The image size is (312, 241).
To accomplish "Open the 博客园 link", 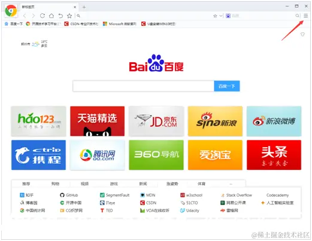I will [x=29, y=203].
